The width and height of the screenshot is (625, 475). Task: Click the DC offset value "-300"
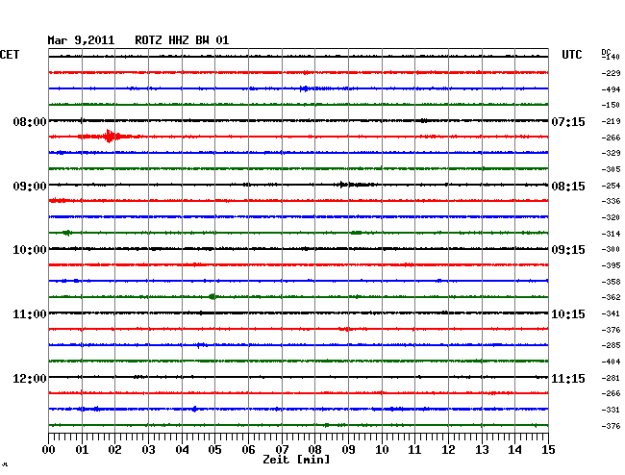611,249
